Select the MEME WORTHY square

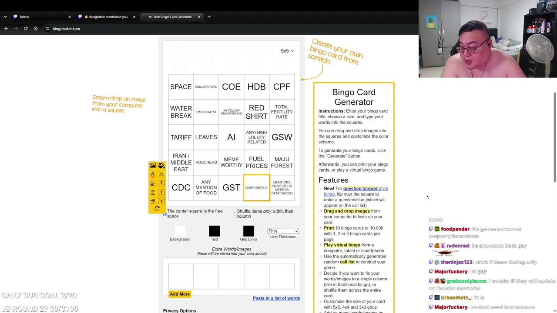click(x=232, y=163)
